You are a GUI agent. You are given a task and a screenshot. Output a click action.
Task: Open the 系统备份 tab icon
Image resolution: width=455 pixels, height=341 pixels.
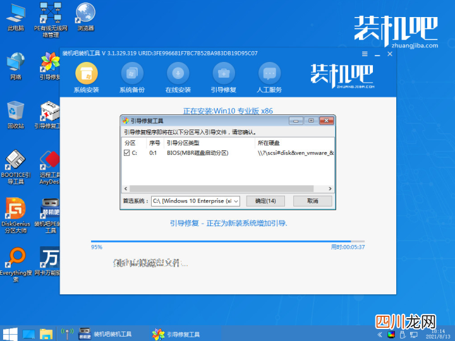click(x=132, y=73)
